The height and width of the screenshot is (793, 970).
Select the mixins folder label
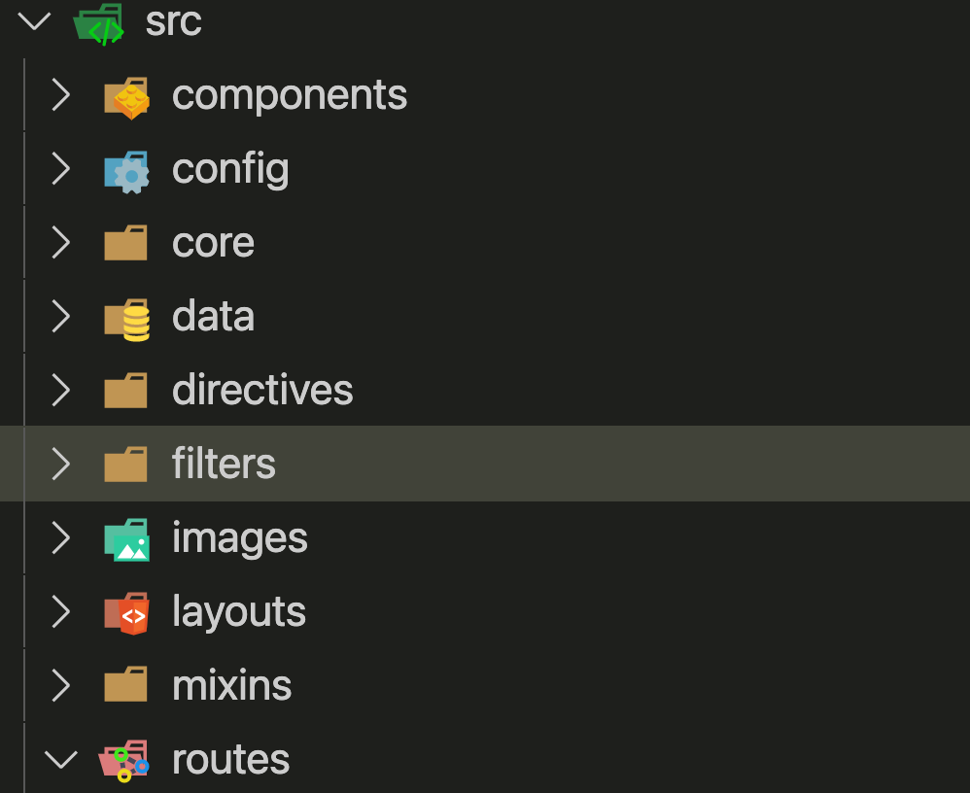[231, 686]
